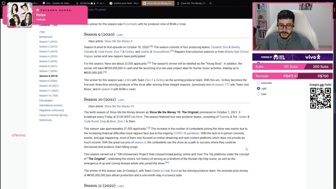The width and height of the screenshot is (336, 189).
Task: Click the Opera browser menu icon
Action: 3,3
